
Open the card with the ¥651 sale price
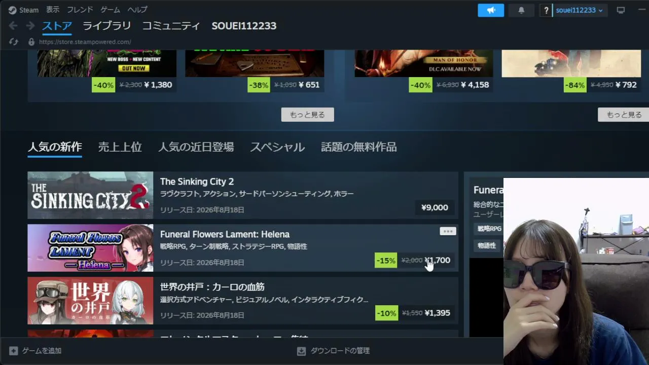point(255,71)
